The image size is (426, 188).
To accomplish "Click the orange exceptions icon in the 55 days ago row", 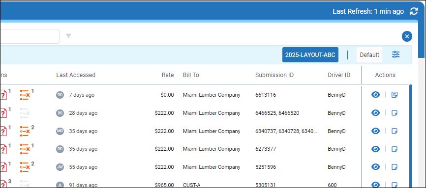I will pos(25,167).
